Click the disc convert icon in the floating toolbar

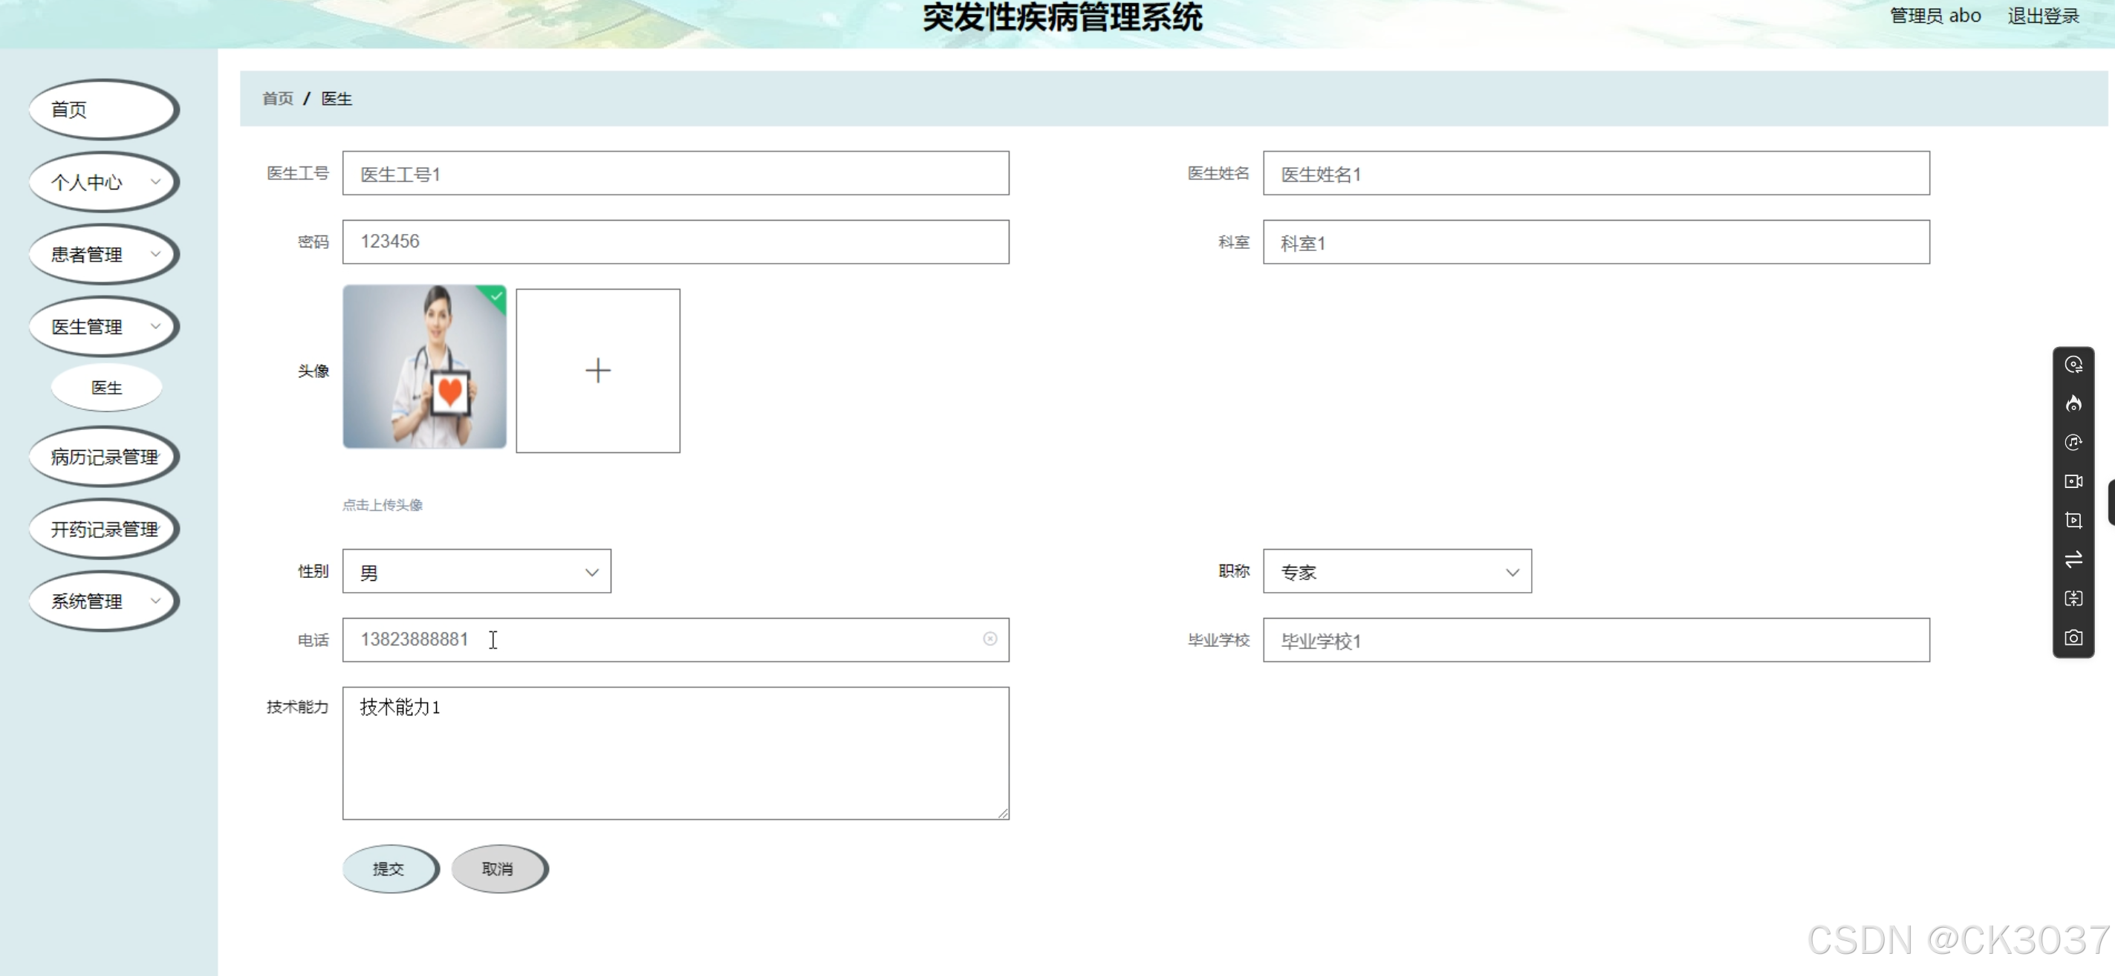click(x=2073, y=365)
